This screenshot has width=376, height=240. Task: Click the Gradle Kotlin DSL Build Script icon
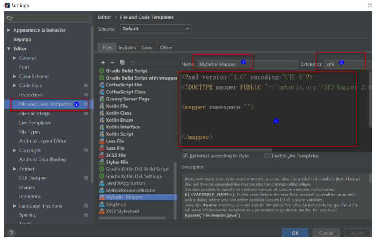(x=102, y=169)
